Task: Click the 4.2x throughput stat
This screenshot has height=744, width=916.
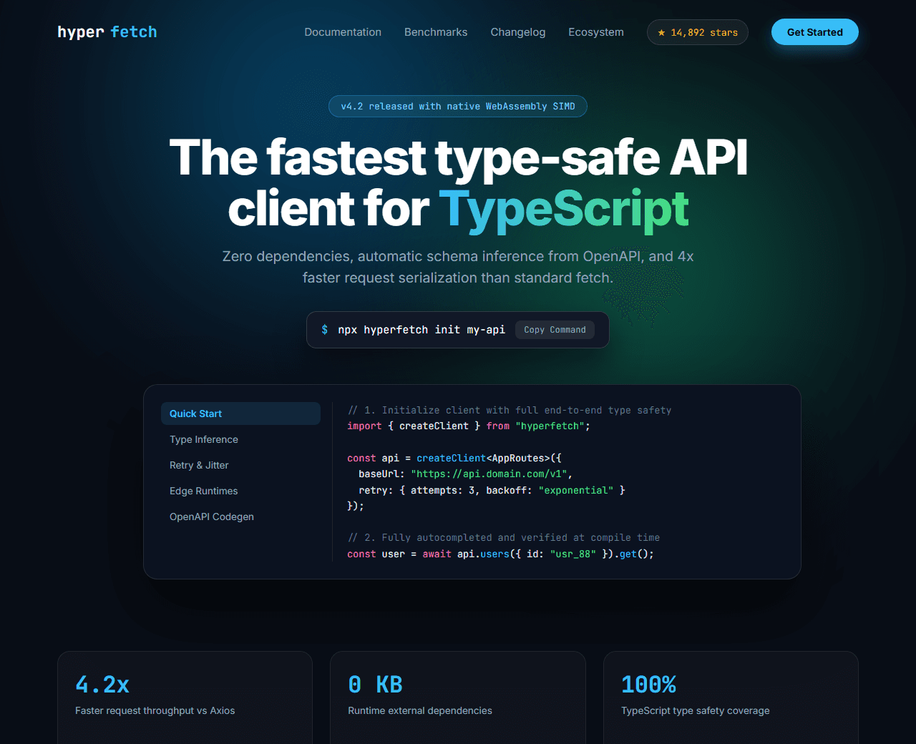Action: 102,685
